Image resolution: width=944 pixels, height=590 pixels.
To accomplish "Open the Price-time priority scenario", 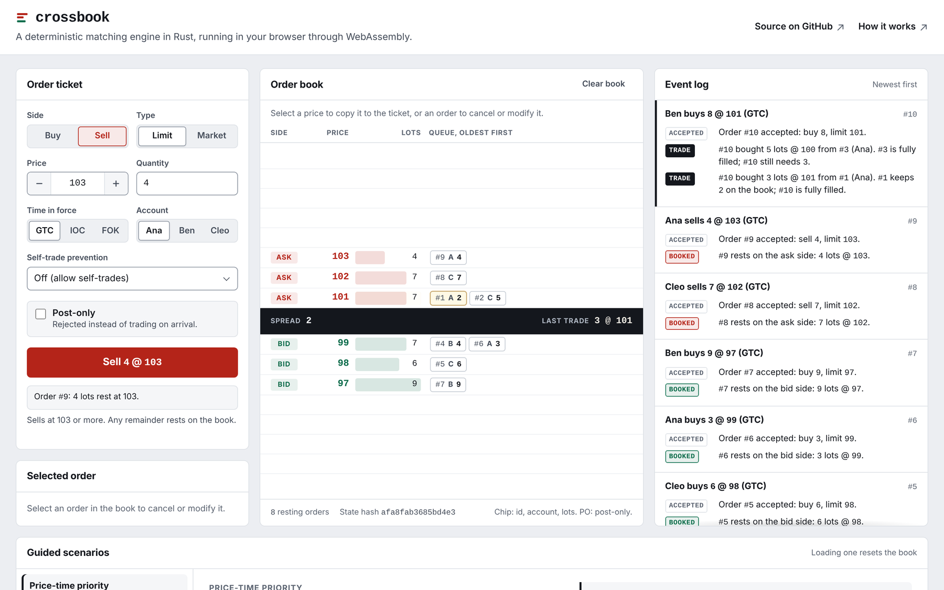I will (x=105, y=583).
